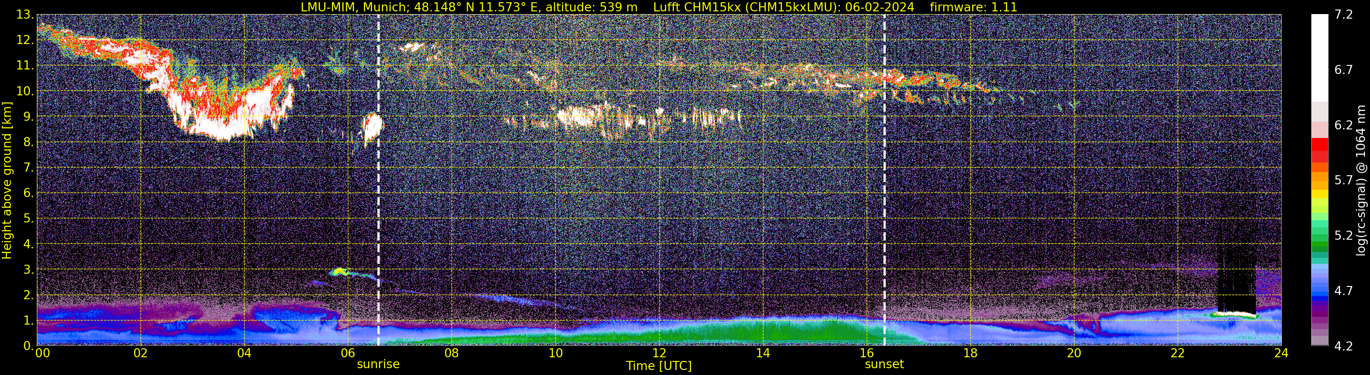
Task: Click the "Time [UTC]" axis label
Action: coord(659,366)
